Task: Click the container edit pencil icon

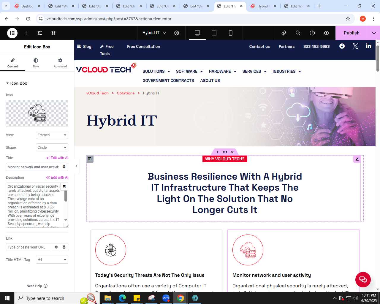Action: (x=357, y=159)
